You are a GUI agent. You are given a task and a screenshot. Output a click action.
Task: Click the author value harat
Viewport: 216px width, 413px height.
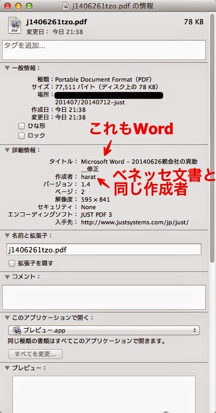pos(89,177)
